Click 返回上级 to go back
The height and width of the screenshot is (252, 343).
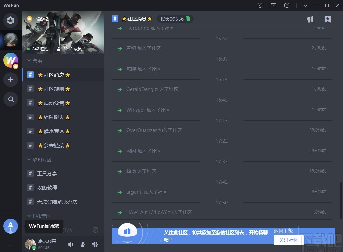coord(283,231)
